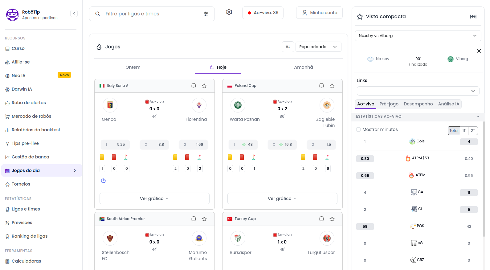This screenshot has height=270, width=490.
Task: Favorite the Poland Cup match with the star icon
Action: 332,86
